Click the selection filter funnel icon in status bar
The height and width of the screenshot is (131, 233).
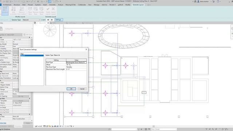(x=226, y=129)
